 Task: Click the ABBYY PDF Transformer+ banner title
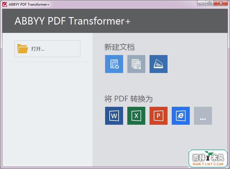coord(72,21)
